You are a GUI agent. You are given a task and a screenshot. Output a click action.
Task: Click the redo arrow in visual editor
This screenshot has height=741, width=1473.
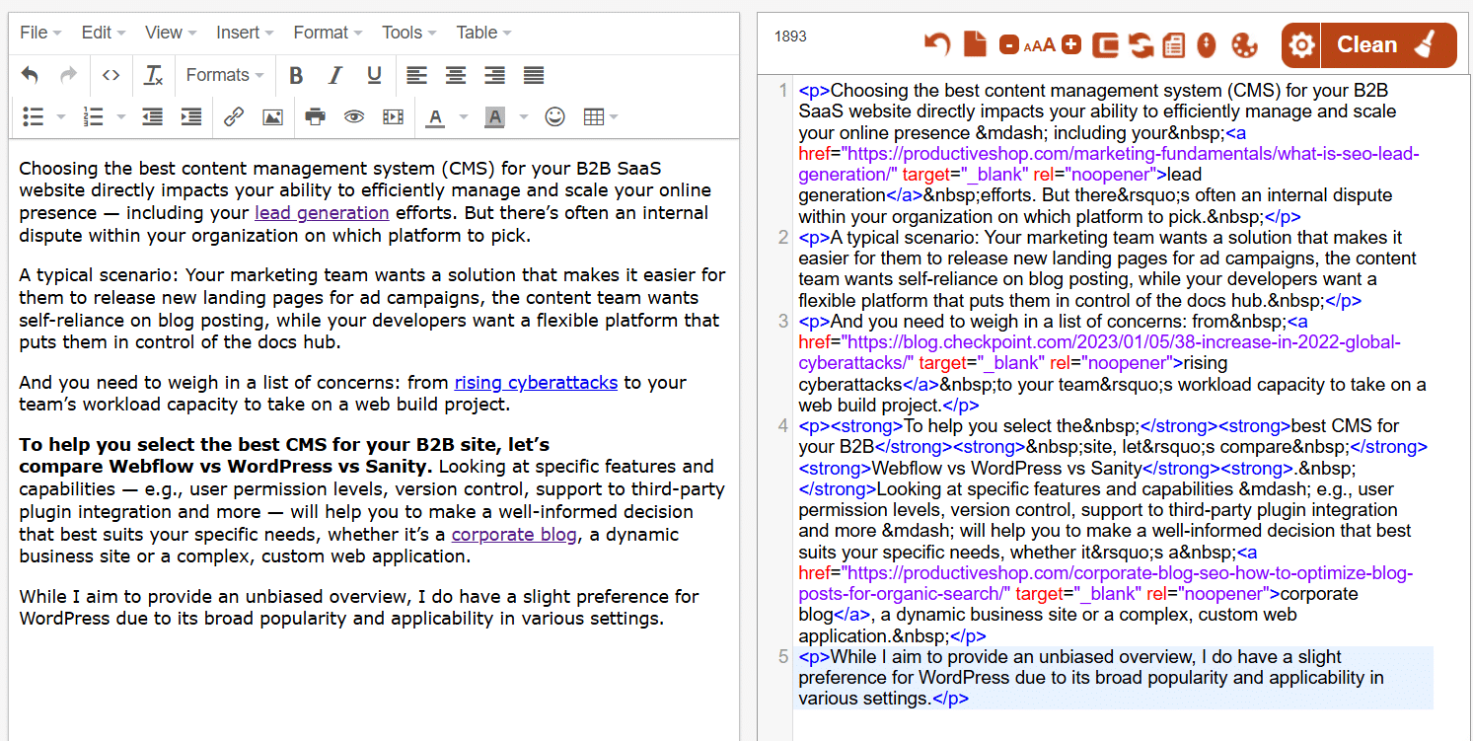(x=68, y=75)
